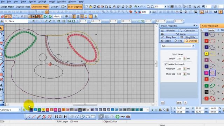The width and height of the screenshot is (224, 126).
Task: Click the Convert button
Action: pyautogui.click(x=55, y=7)
